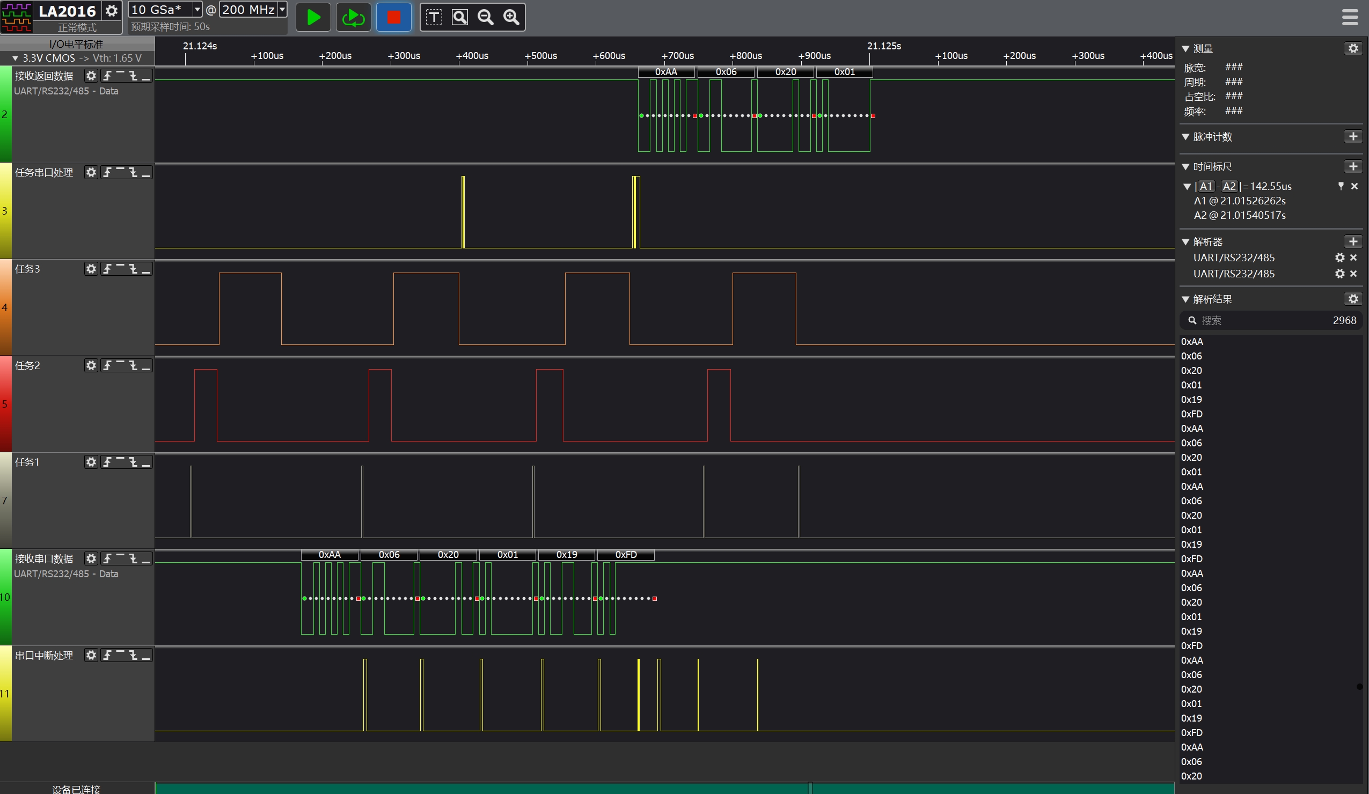Set rising edge trigger on 接收返回数据
Viewport: 1369px width, 794px height.
point(107,76)
